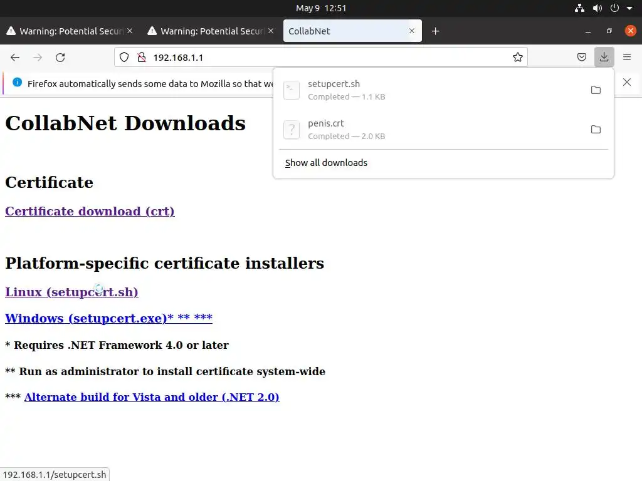Click the CollabNet Downloads heading
Screen dimensions: 642x481
tap(125, 123)
